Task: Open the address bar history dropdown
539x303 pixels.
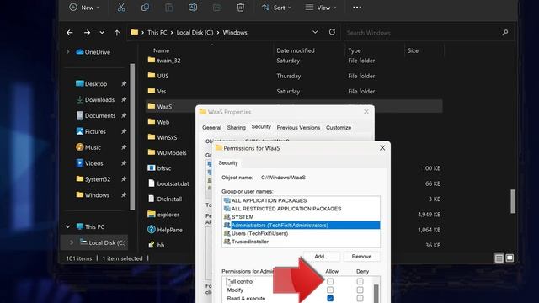Action: pyautogui.click(x=315, y=32)
